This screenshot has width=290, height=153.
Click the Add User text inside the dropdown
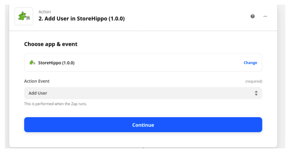coord(38,93)
